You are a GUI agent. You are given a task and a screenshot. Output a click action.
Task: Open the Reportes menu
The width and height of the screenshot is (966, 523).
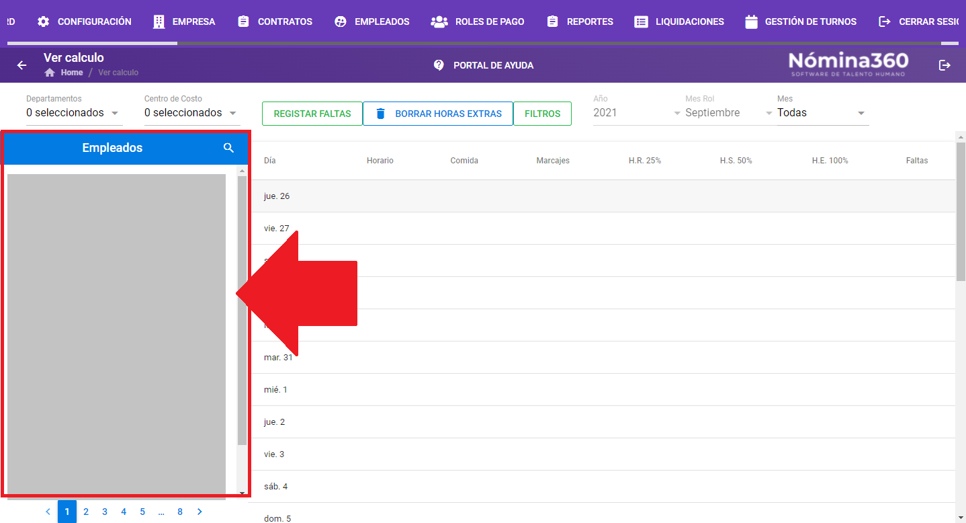(x=580, y=22)
